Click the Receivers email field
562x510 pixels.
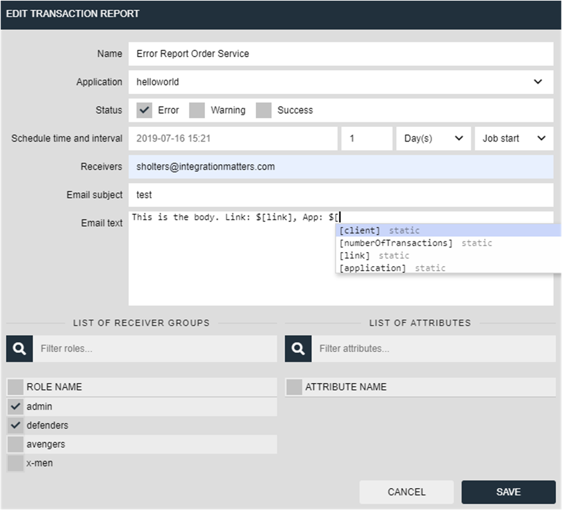[341, 167]
